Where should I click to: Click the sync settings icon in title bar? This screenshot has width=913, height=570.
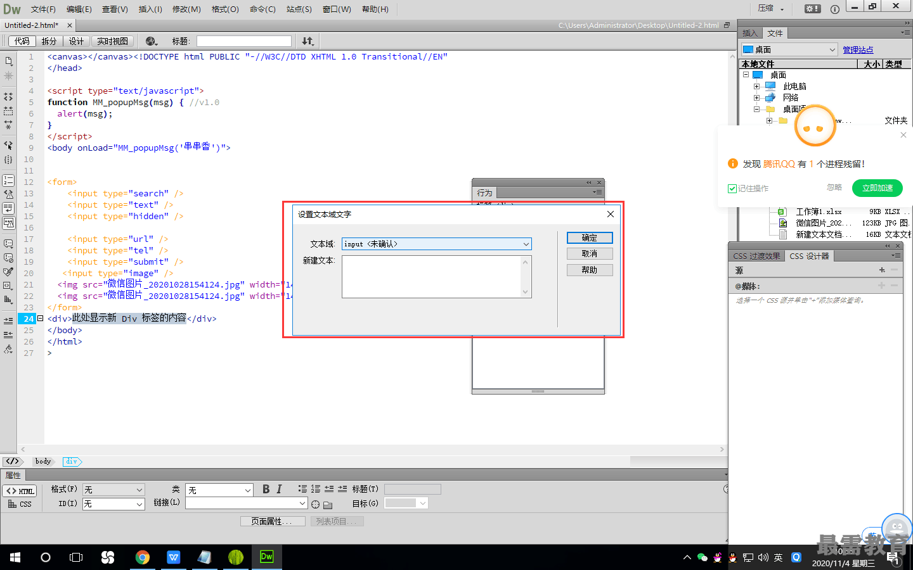812,9
